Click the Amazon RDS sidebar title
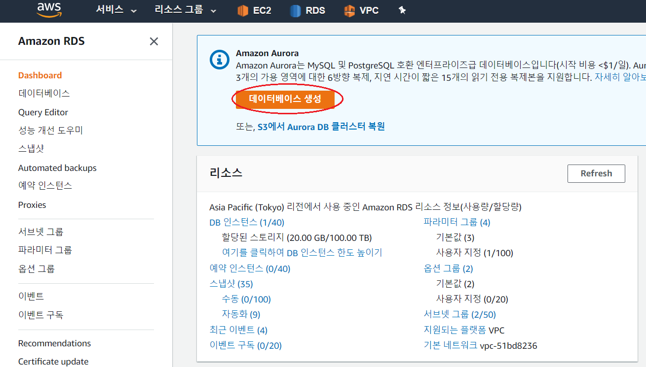 click(51, 41)
